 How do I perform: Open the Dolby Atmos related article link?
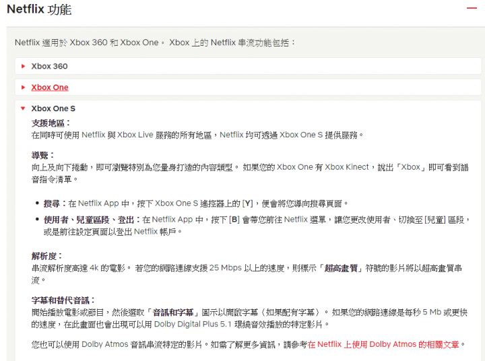coord(383,344)
